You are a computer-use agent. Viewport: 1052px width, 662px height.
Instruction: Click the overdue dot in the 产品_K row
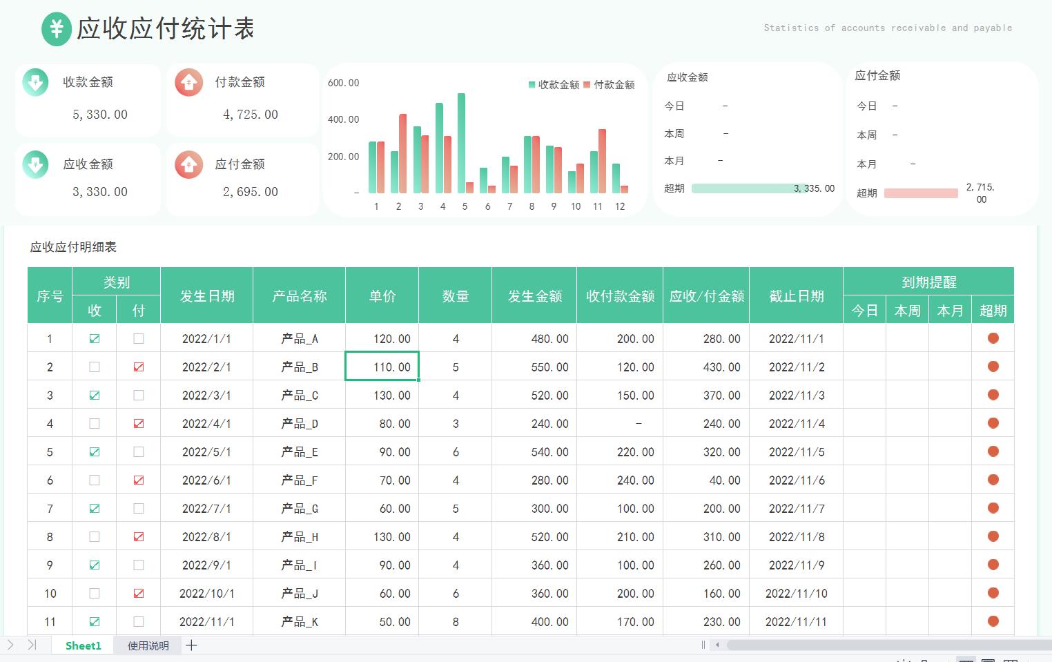(993, 621)
